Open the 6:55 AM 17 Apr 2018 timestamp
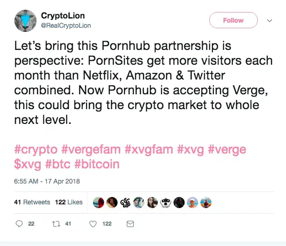Viewport: 286px width, 246px height. (47, 181)
